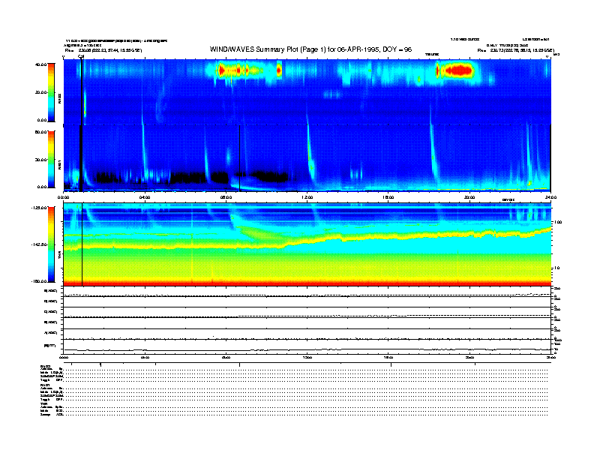Click the -125.00 label on TNR scale
Screen dimensions: 594x459
click(40, 208)
